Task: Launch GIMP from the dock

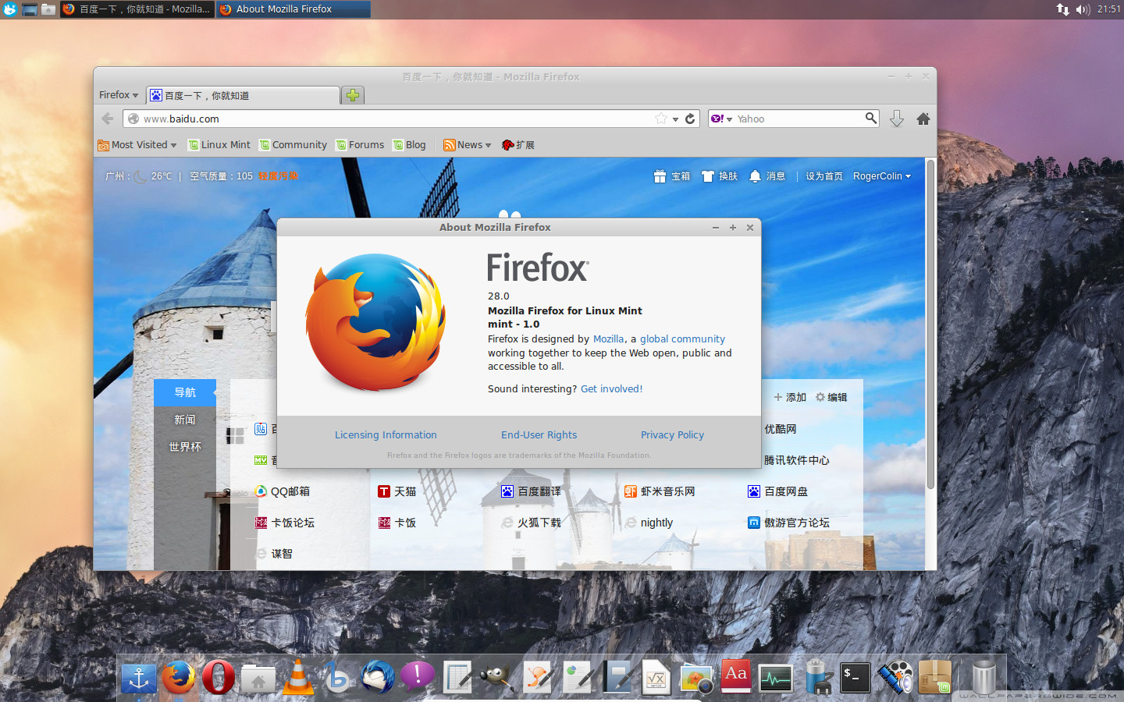Action: click(x=497, y=677)
